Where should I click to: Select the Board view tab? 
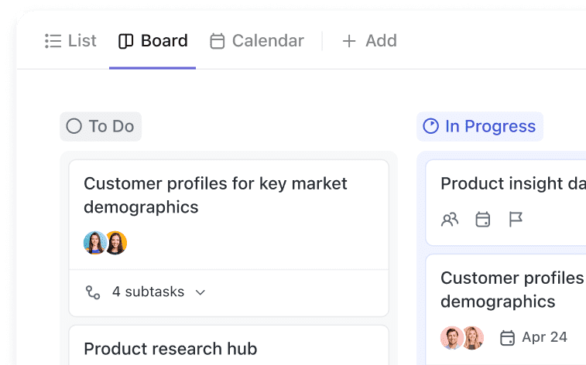(152, 41)
